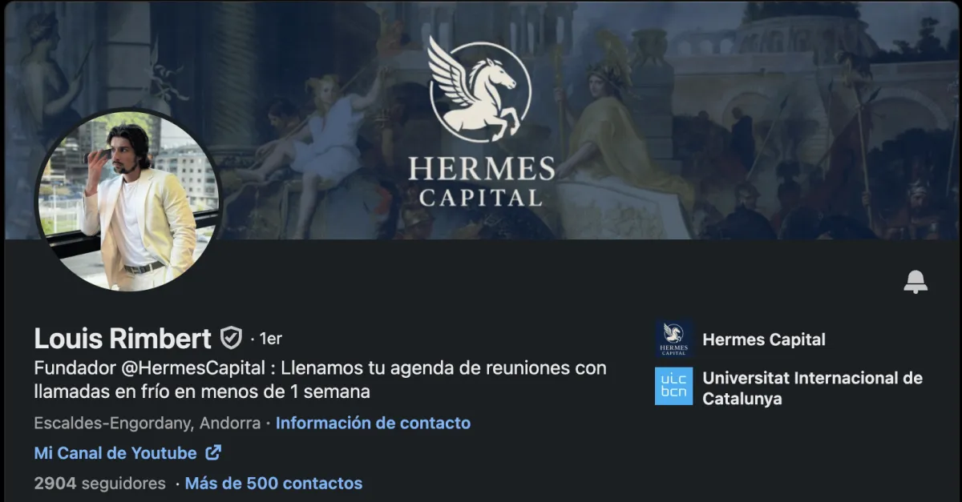This screenshot has height=502, width=962.
Task: Click the Escaldes-Engordany, Andorra location
Action: tap(148, 423)
